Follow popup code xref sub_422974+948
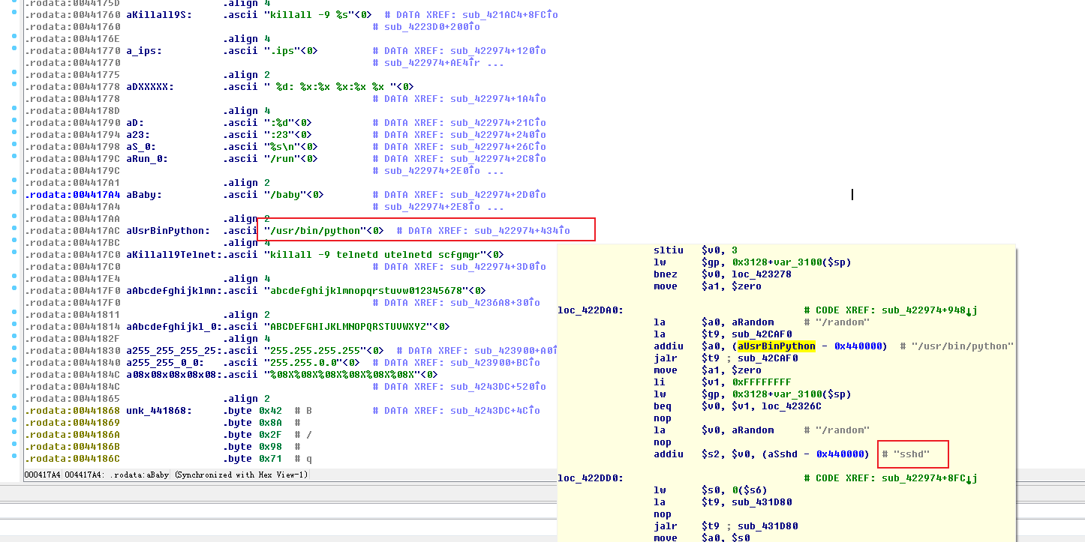The width and height of the screenshot is (1085, 542). click(x=930, y=310)
